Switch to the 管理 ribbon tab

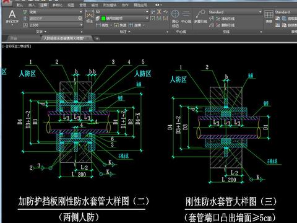click(83, 5)
